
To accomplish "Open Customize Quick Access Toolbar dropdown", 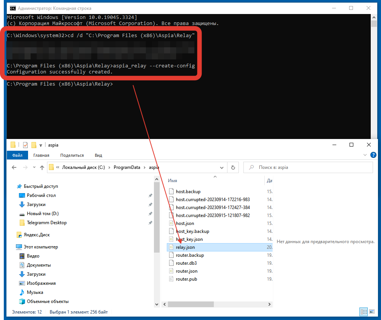I will pyautogui.click(x=41, y=145).
